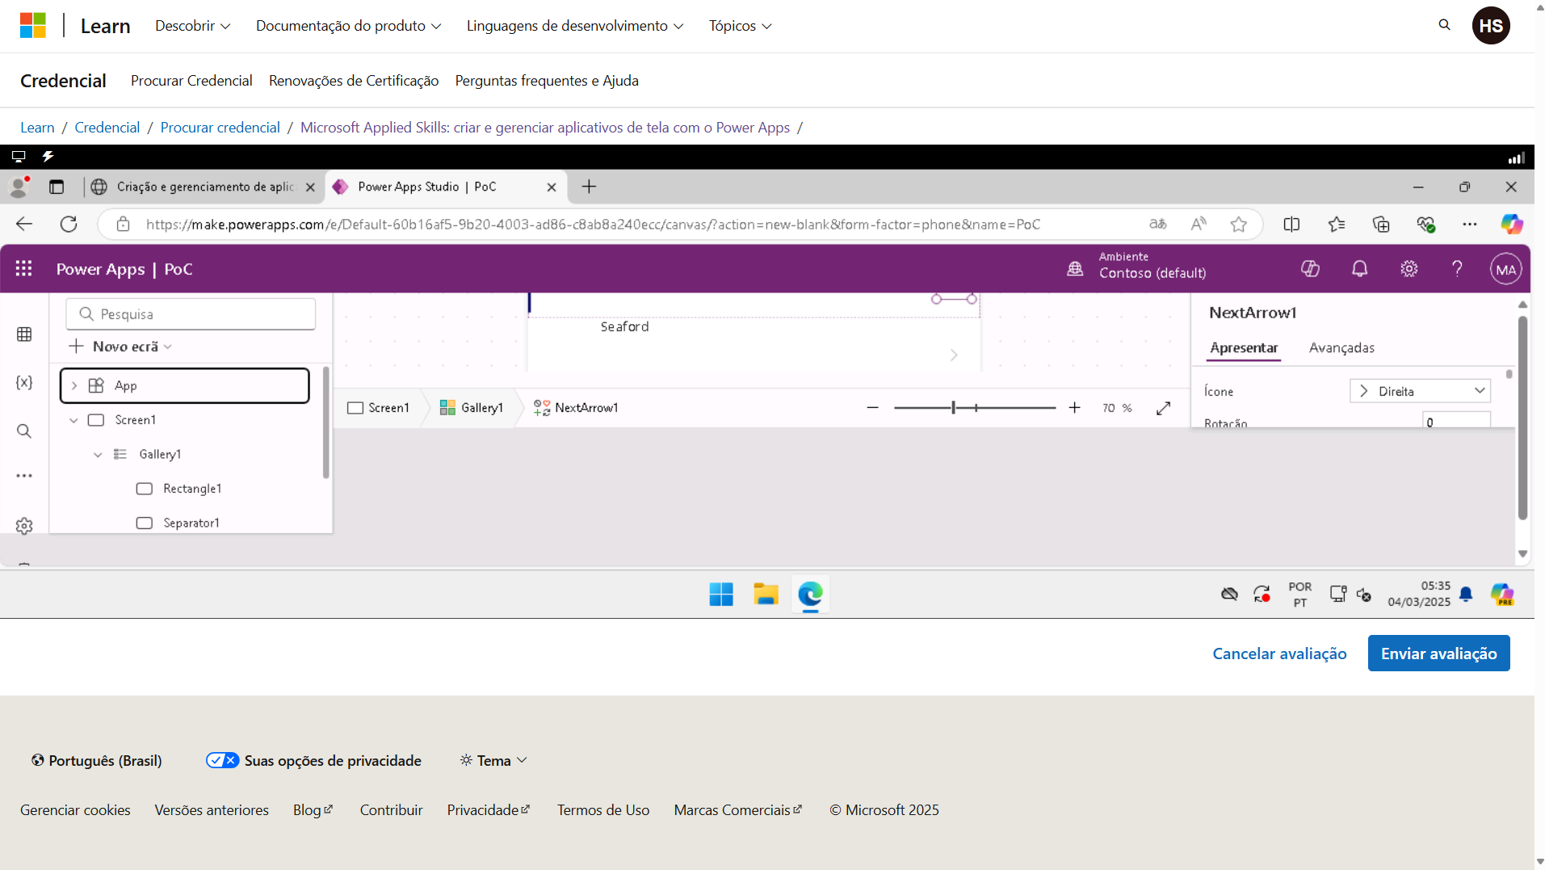The width and height of the screenshot is (1545, 870).
Task: Open File Explorer from taskbar
Action: 766,595
